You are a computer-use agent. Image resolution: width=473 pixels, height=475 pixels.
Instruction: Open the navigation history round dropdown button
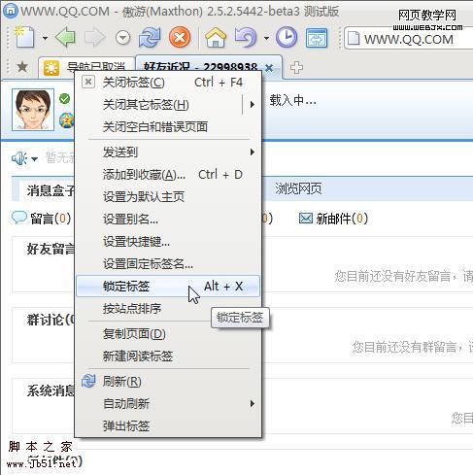(x=123, y=38)
